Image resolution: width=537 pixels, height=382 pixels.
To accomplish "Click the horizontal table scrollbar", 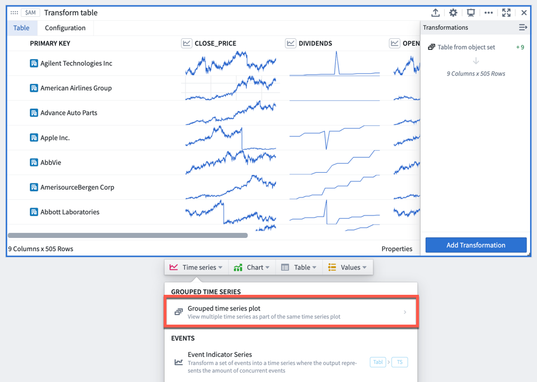I will (x=128, y=235).
